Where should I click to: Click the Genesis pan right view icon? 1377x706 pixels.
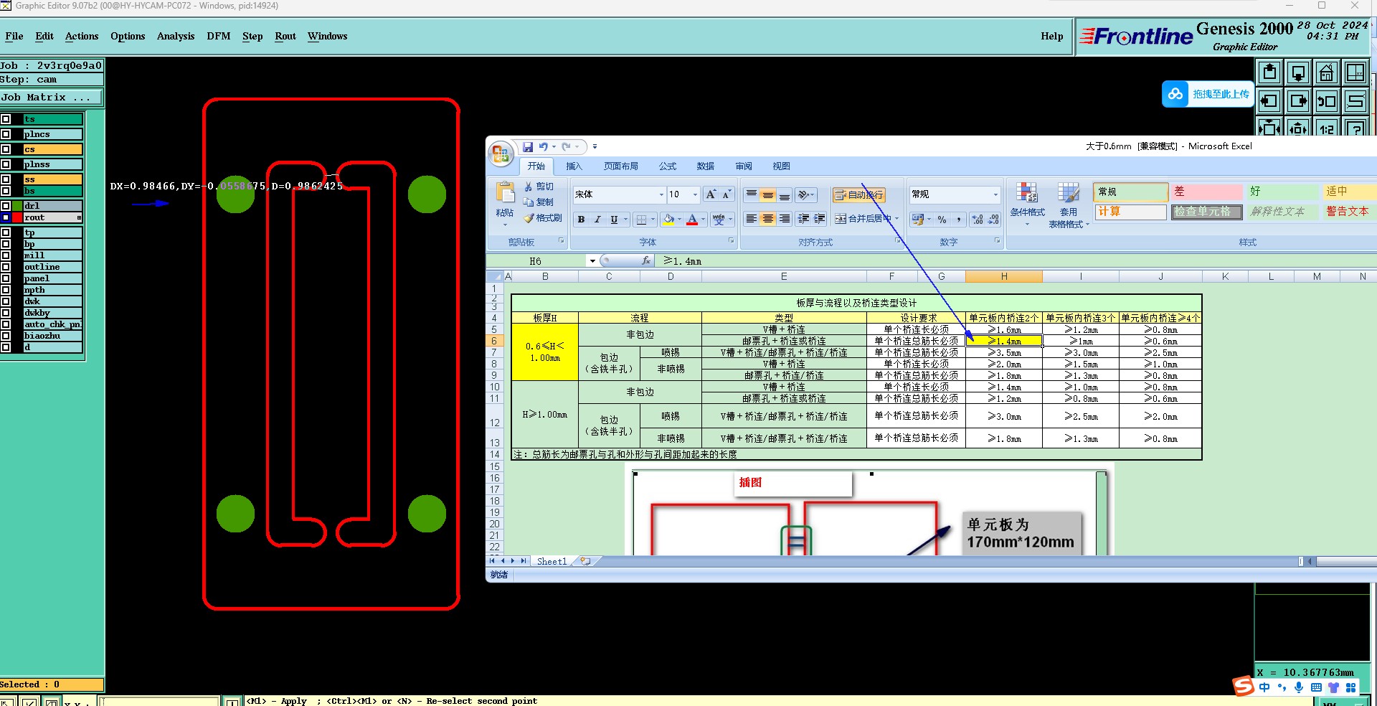(1298, 101)
